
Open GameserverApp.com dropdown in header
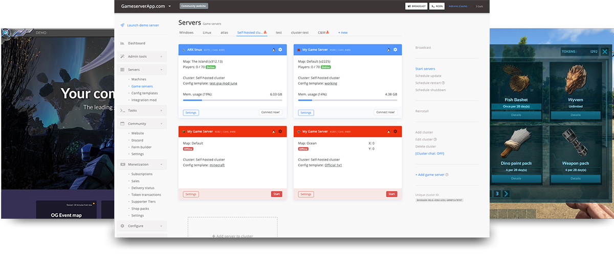coord(145,6)
